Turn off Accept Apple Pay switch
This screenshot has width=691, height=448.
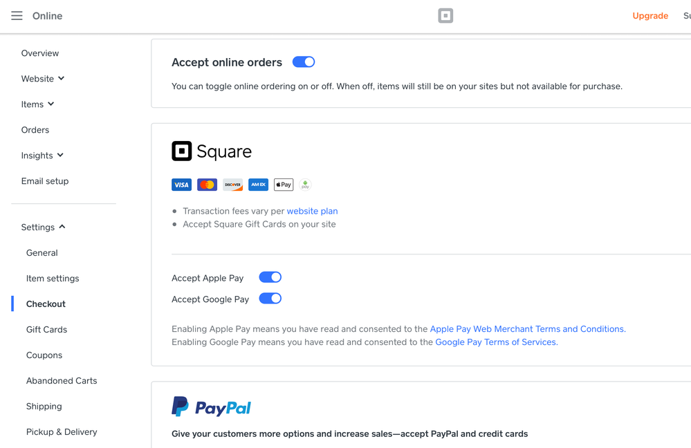point(270,277)
